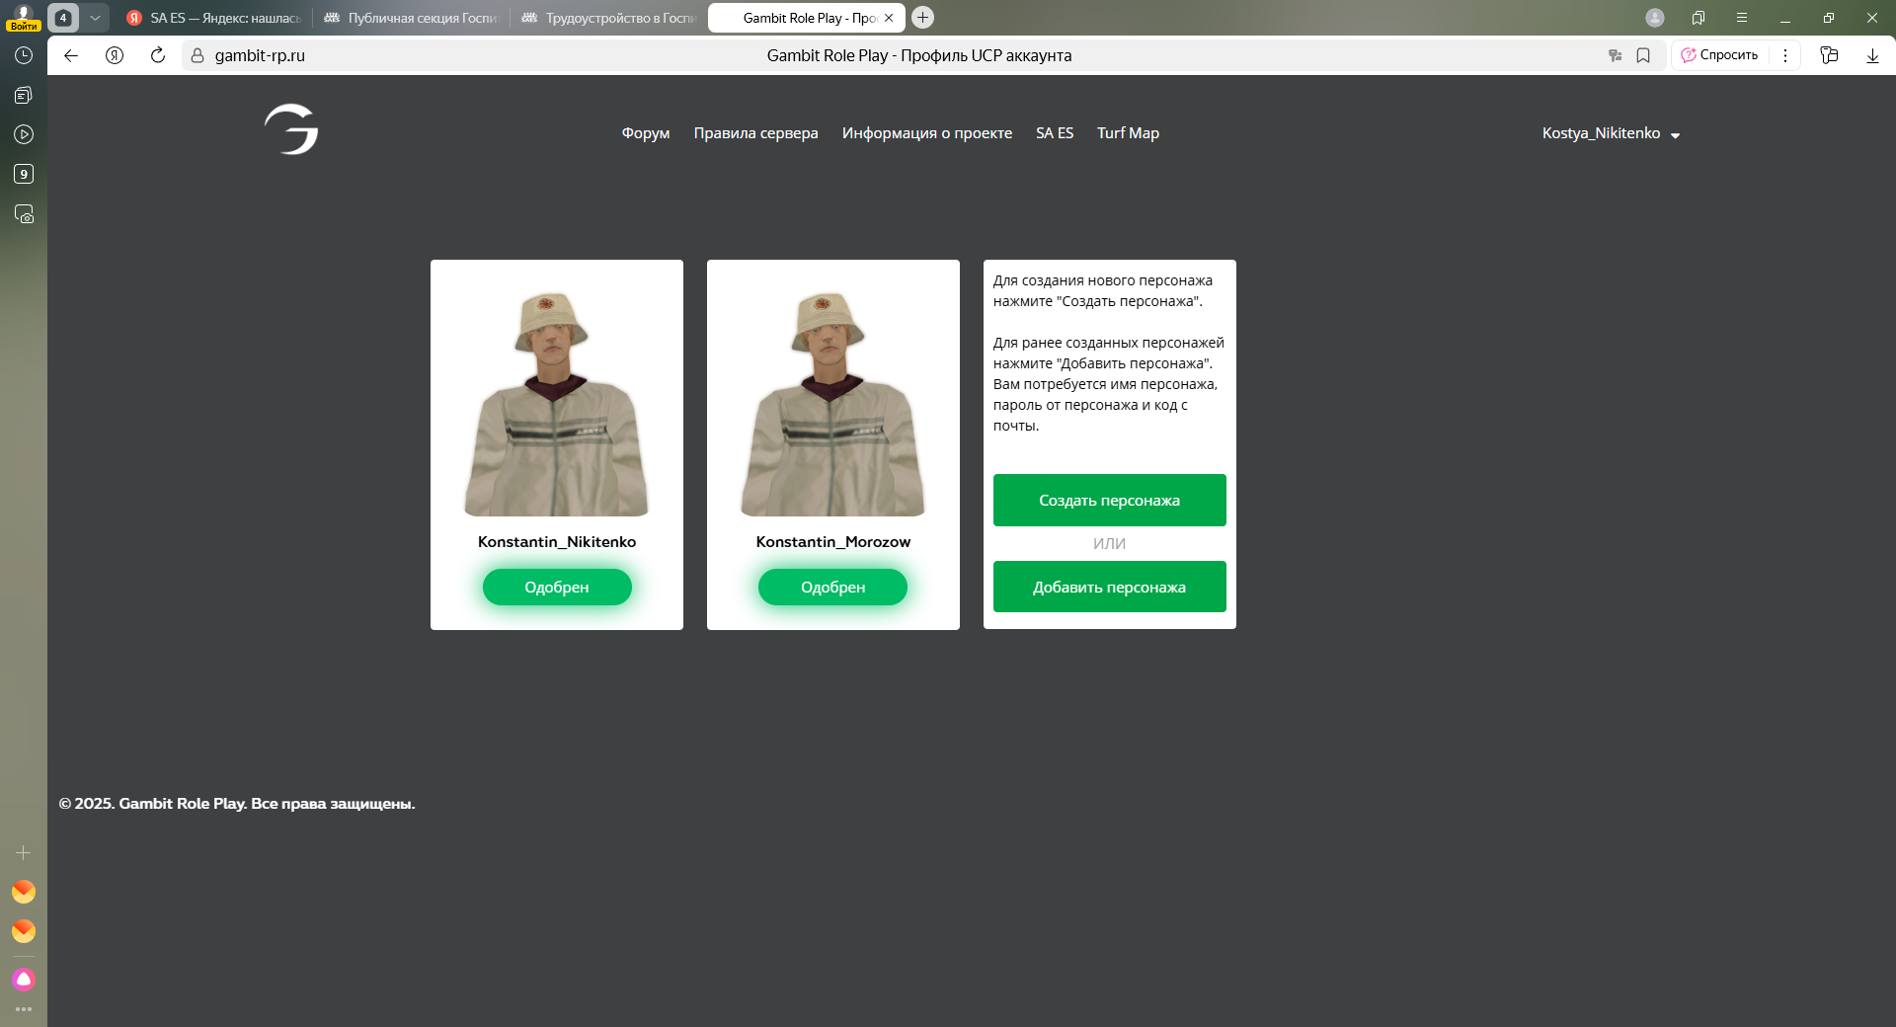The image size is (1896, 1027).
Task: Open the sidebar video play icon
Action: point(24,134)
